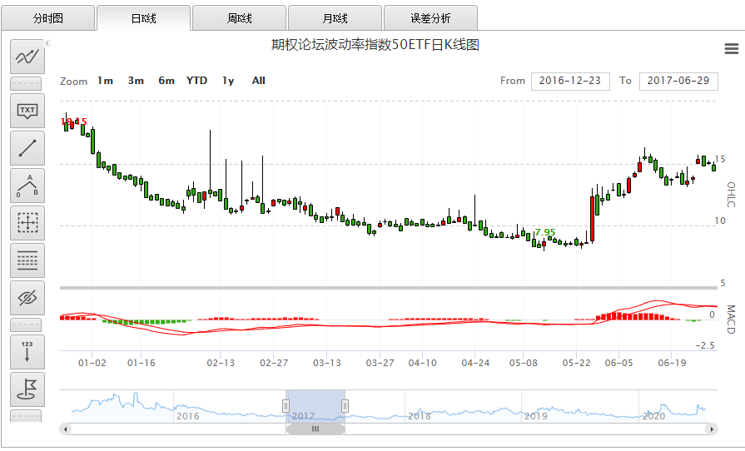Pick the line segment drawing tool
The height and width of the screenshot is (451, 745).
28,148
